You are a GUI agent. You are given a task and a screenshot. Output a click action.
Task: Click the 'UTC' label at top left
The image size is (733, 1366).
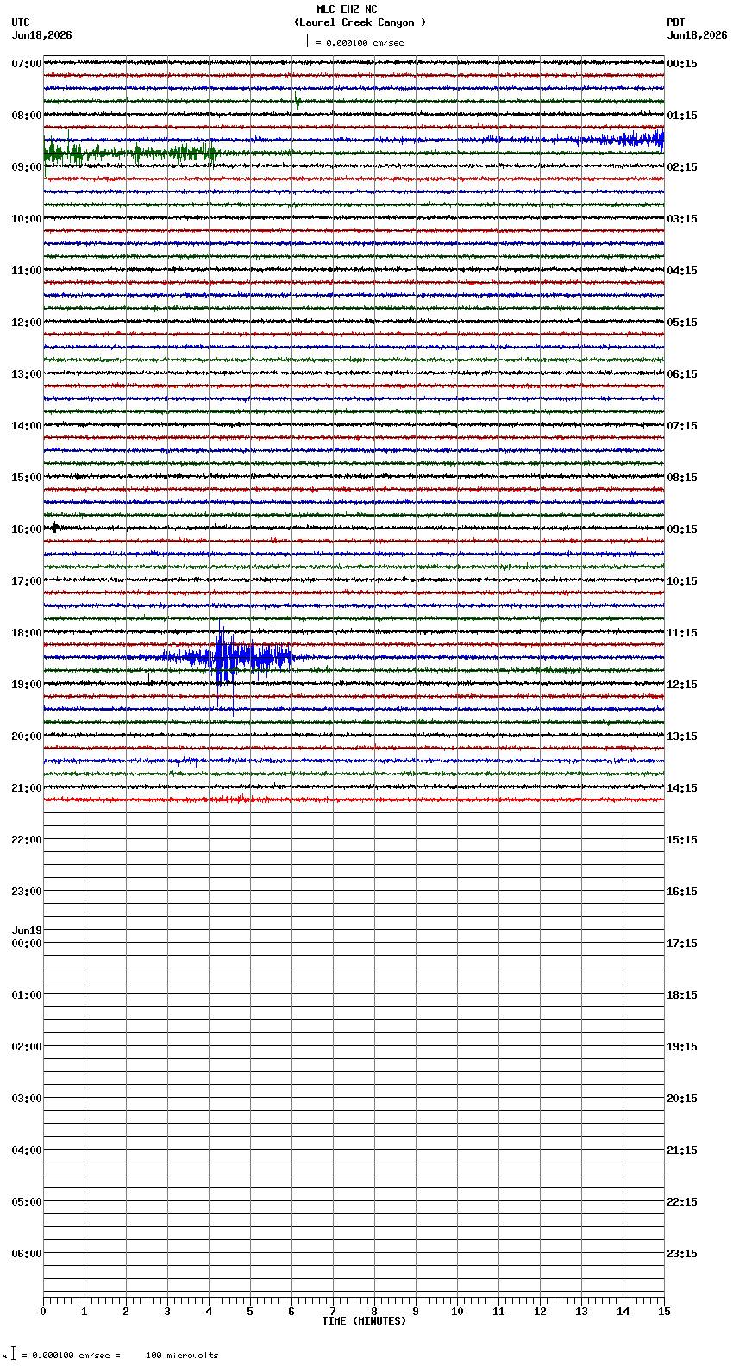click(21, 22)
